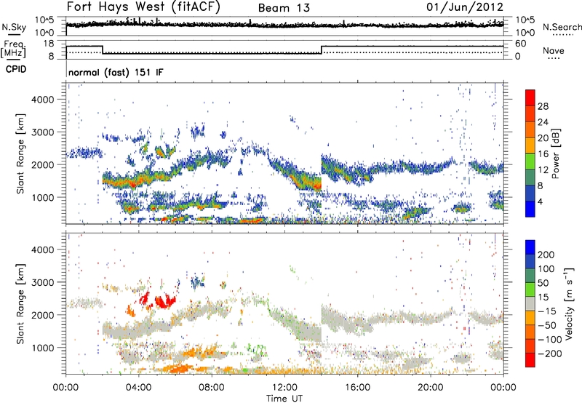582x403 pixels.
Task: Select the Freq. [MHz] axis label
Action: tap(13, 49)
